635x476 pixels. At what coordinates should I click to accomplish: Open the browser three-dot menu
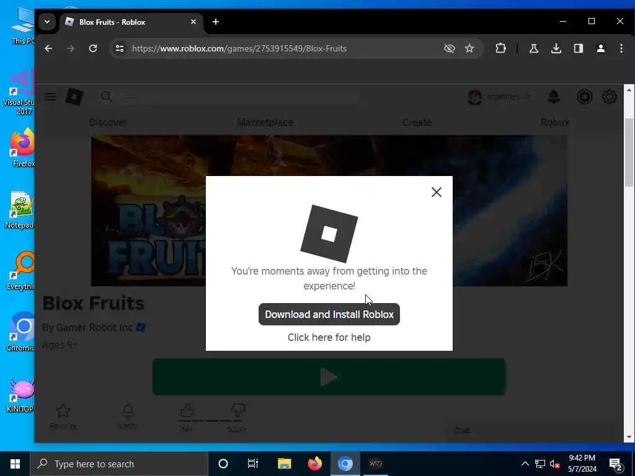coord(621,48)
